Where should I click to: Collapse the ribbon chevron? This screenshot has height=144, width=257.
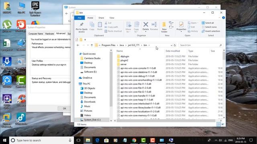(219, 18)
